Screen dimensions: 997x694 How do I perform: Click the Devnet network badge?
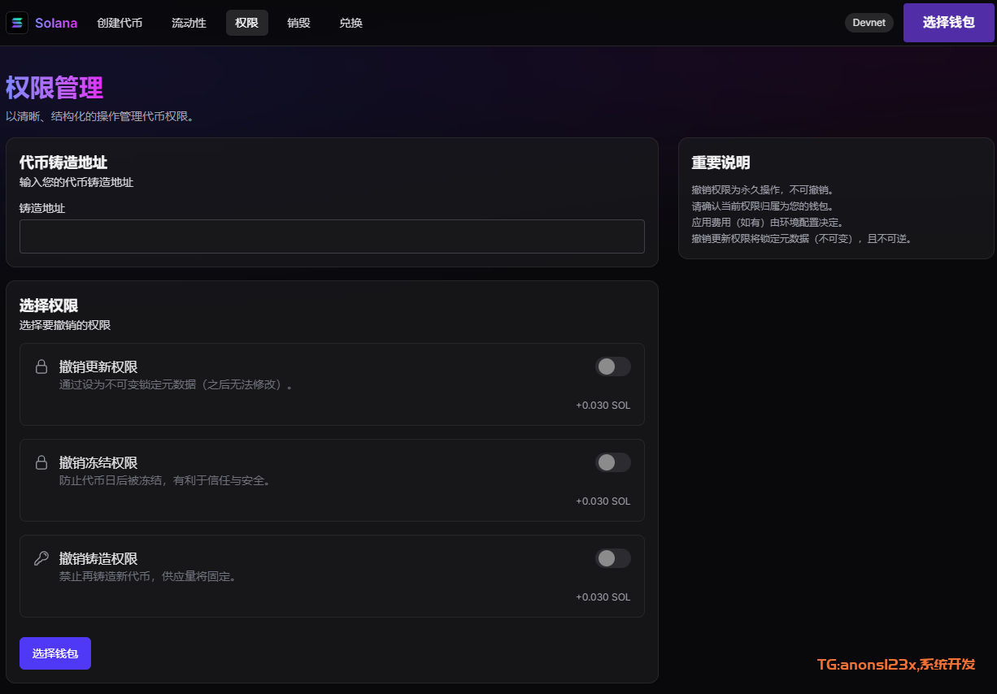pyautogui.click(x=869, y=23)
